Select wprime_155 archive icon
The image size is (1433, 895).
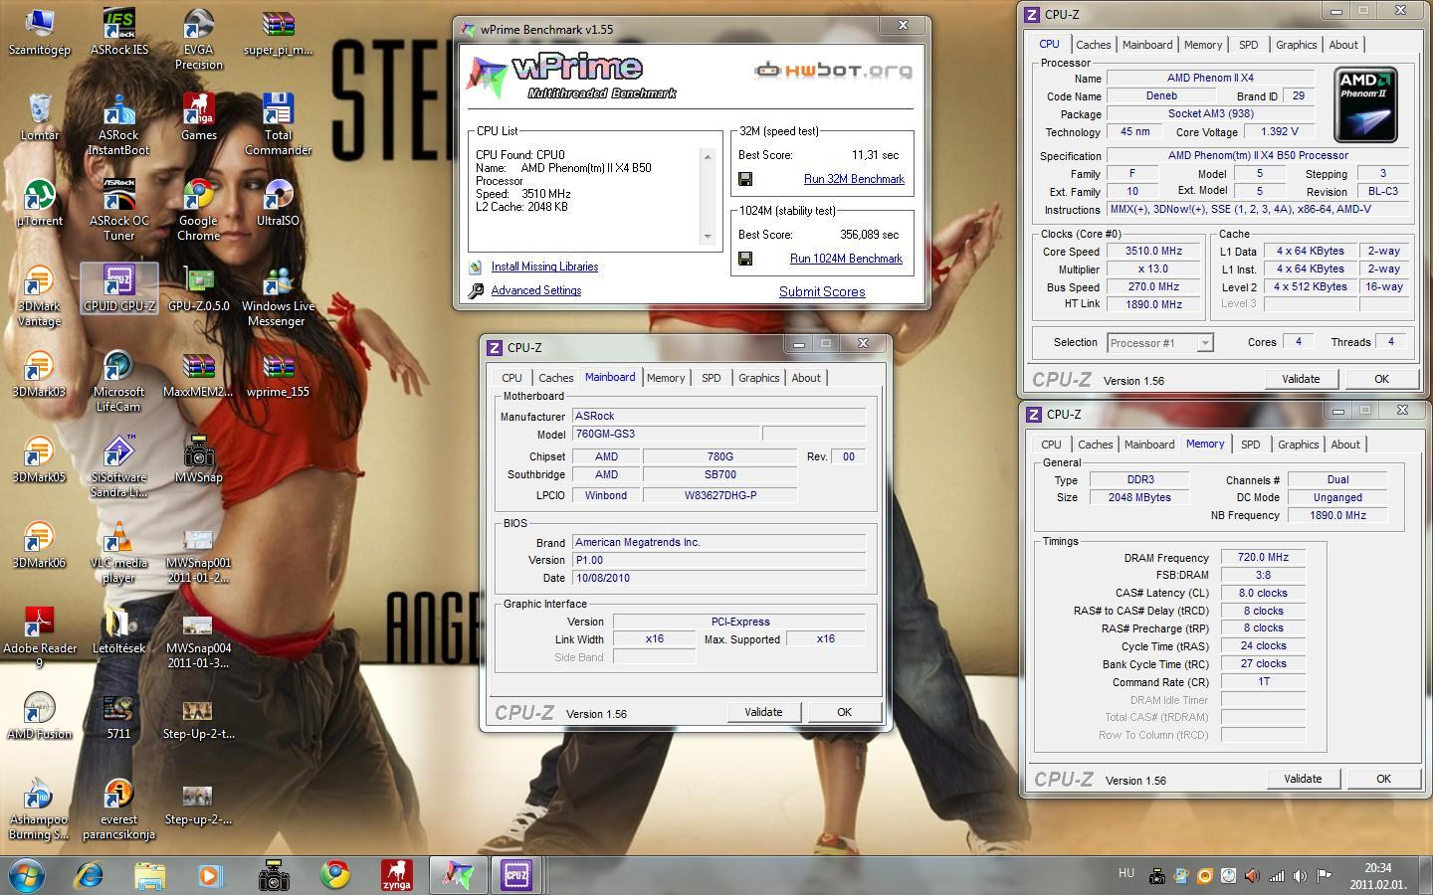tap(278, 374)
